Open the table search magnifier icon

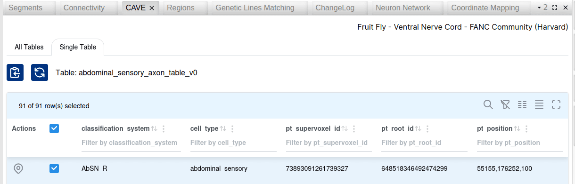pyautogui.click(x=488, y=104)
